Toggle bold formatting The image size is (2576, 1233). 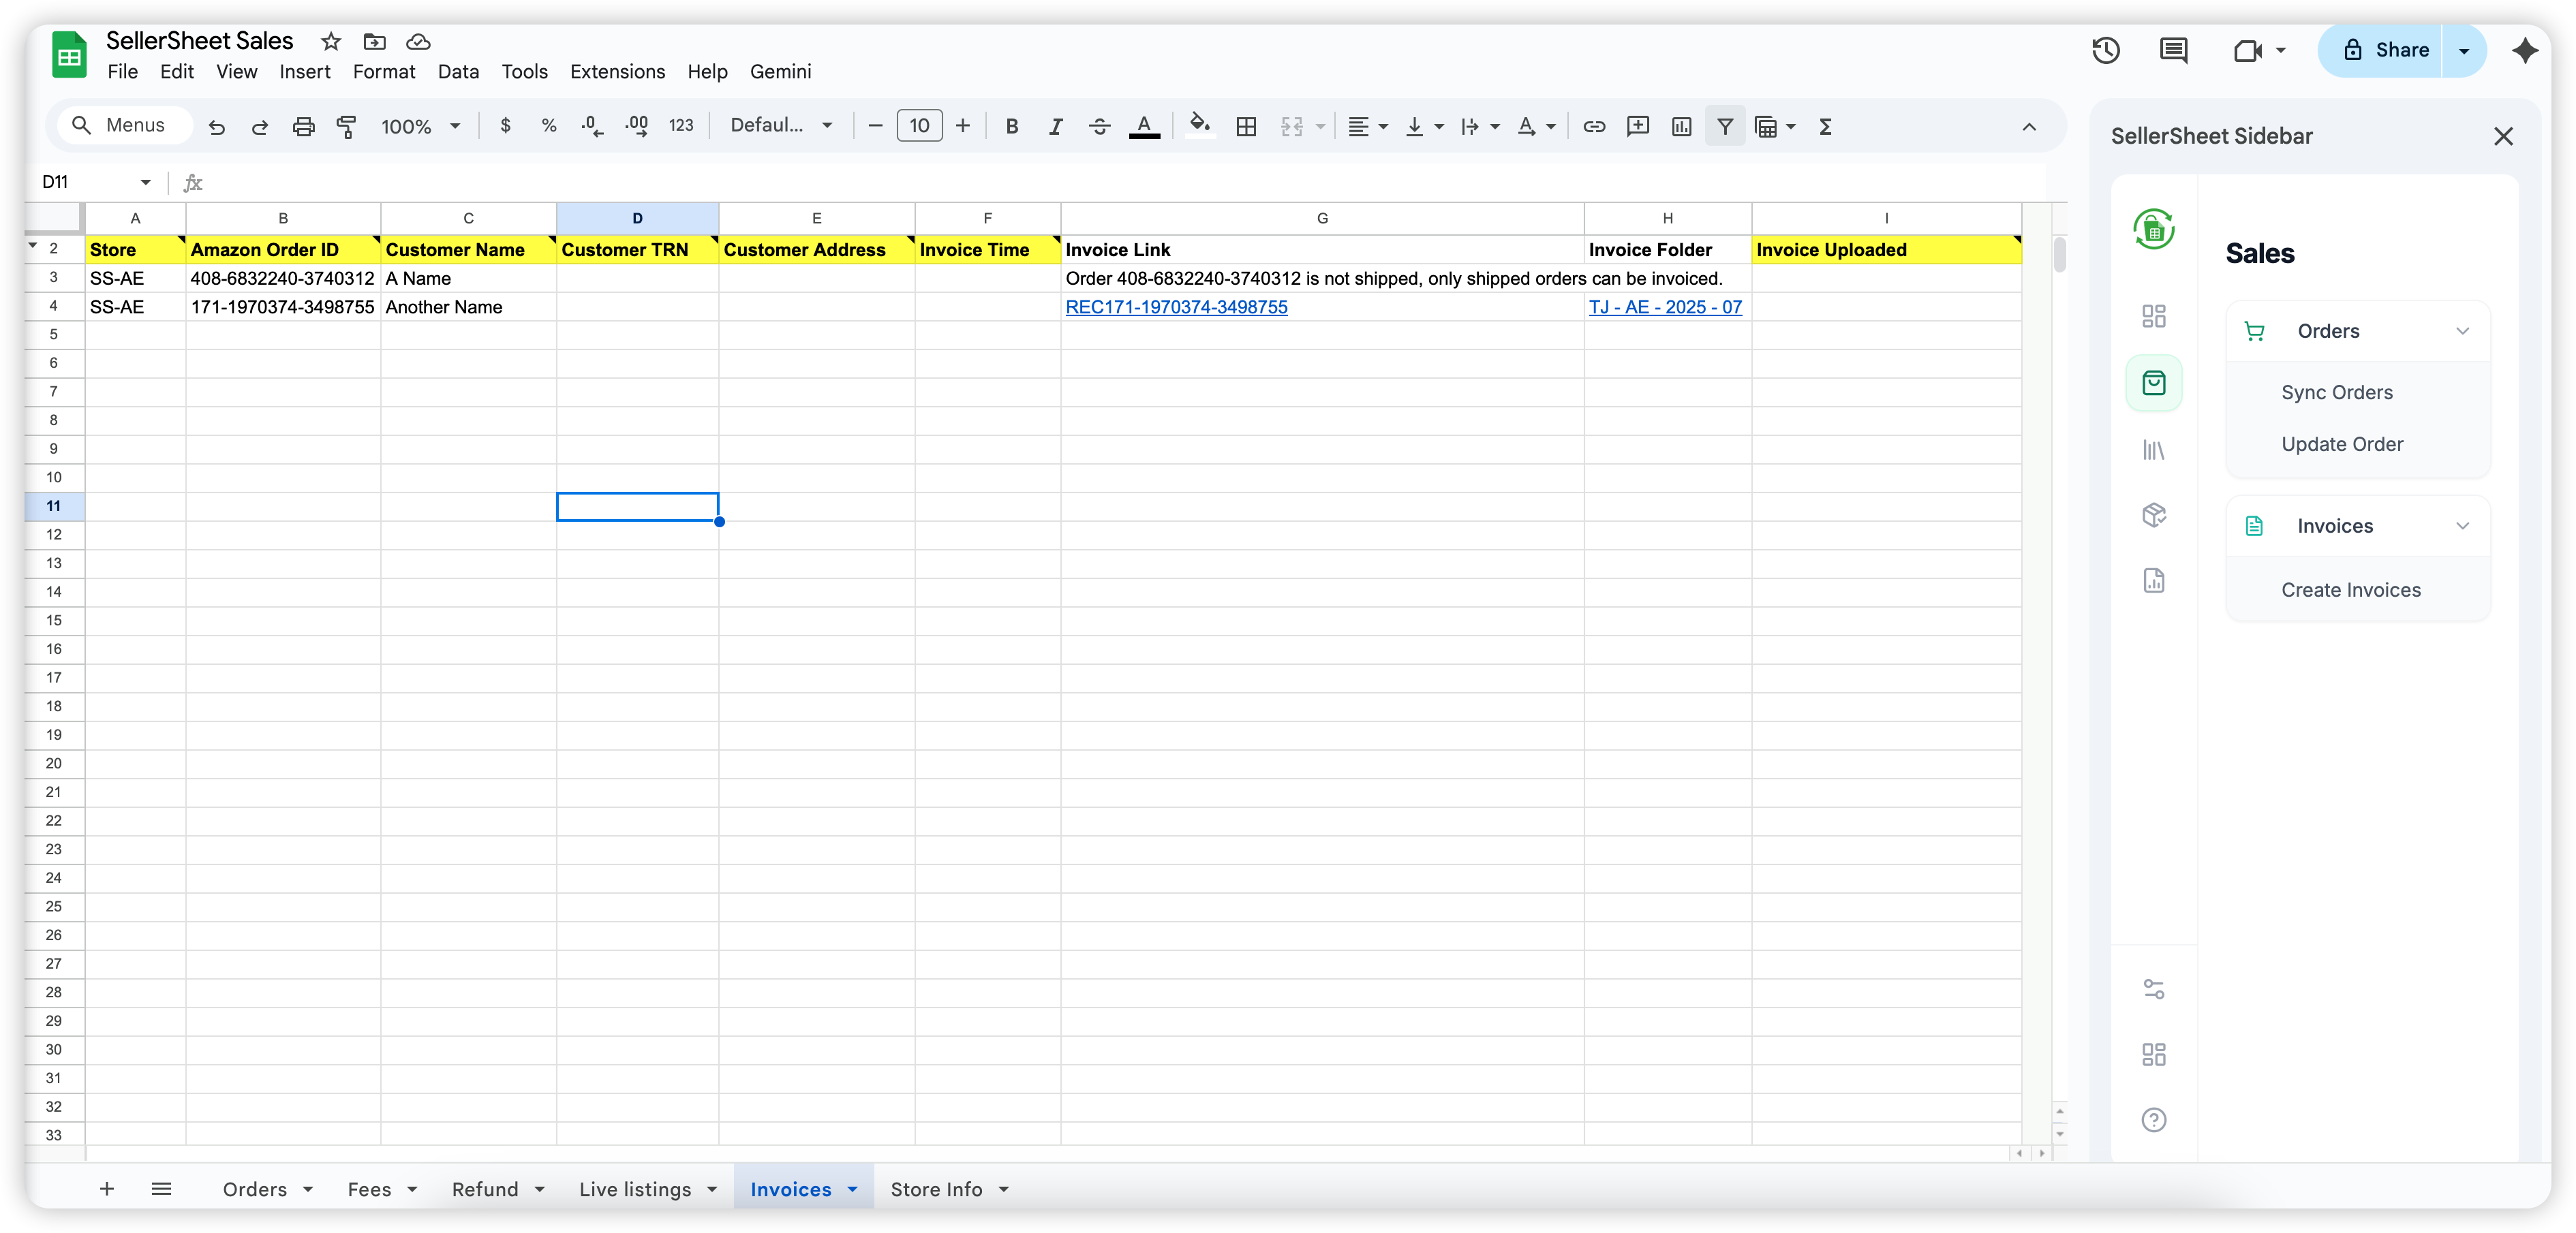pos(1011,126)
